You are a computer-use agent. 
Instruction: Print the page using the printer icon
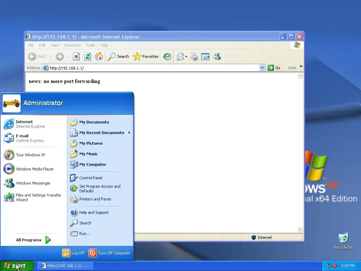pos(194,56)
